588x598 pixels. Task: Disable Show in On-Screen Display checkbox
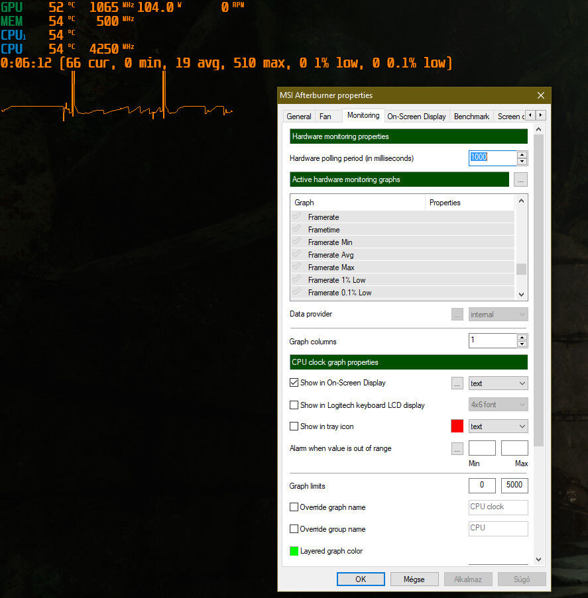click(294, 383)
